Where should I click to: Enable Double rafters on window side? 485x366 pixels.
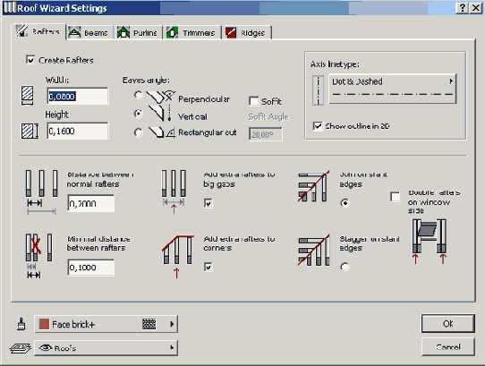tap(395, 197)
